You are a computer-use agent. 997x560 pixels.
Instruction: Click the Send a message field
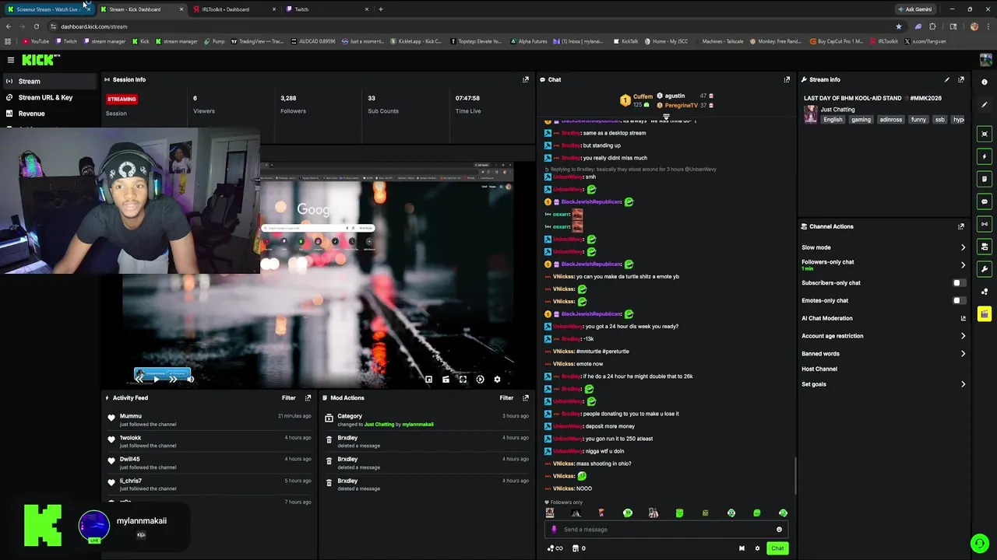pyautogui.click(x=666, y=530)
